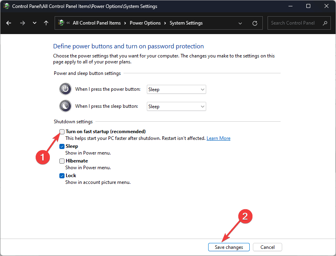
Task: Open the sleep button action dropdown
Action: pyautogui.click(x=176, y=107)
